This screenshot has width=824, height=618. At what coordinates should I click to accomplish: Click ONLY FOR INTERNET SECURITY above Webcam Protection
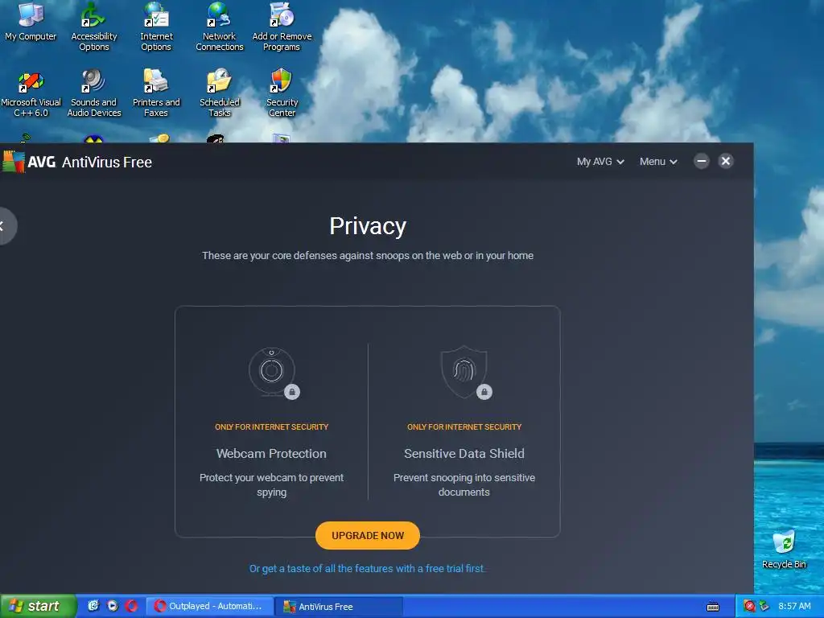[x=271, y=426]
